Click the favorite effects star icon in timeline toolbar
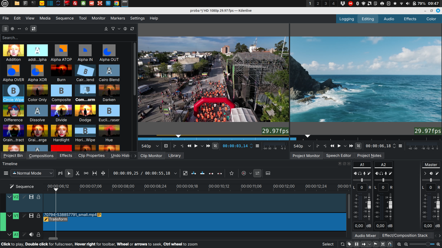The width and height of the screenshot is (442, 248). click(x=231, y=173)
